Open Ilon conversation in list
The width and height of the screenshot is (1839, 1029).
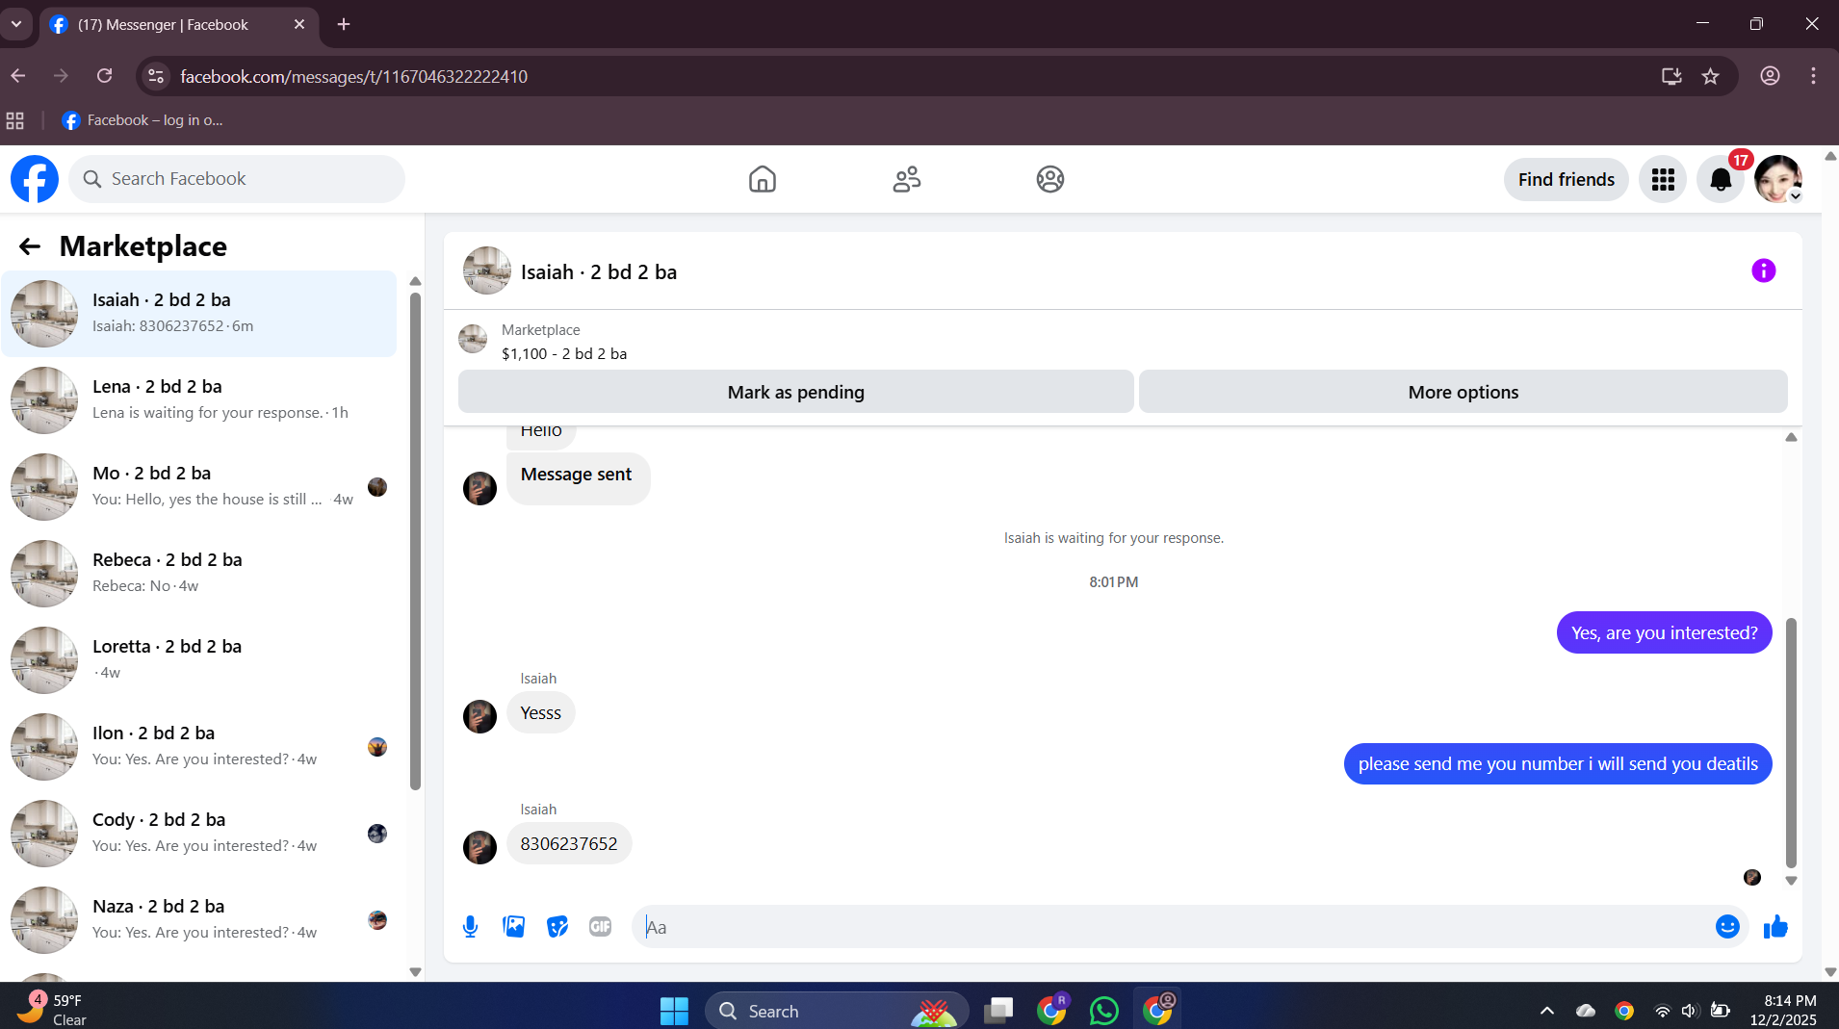click(199, 747)
